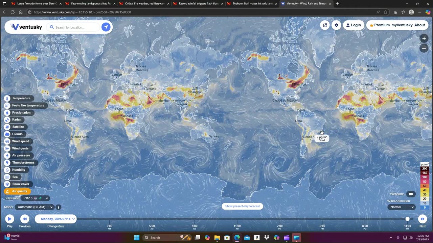Screen dimensions: 433x243
Task: Open the date selector Monday, 2025/07/14
Action: (x=56, y=219)
